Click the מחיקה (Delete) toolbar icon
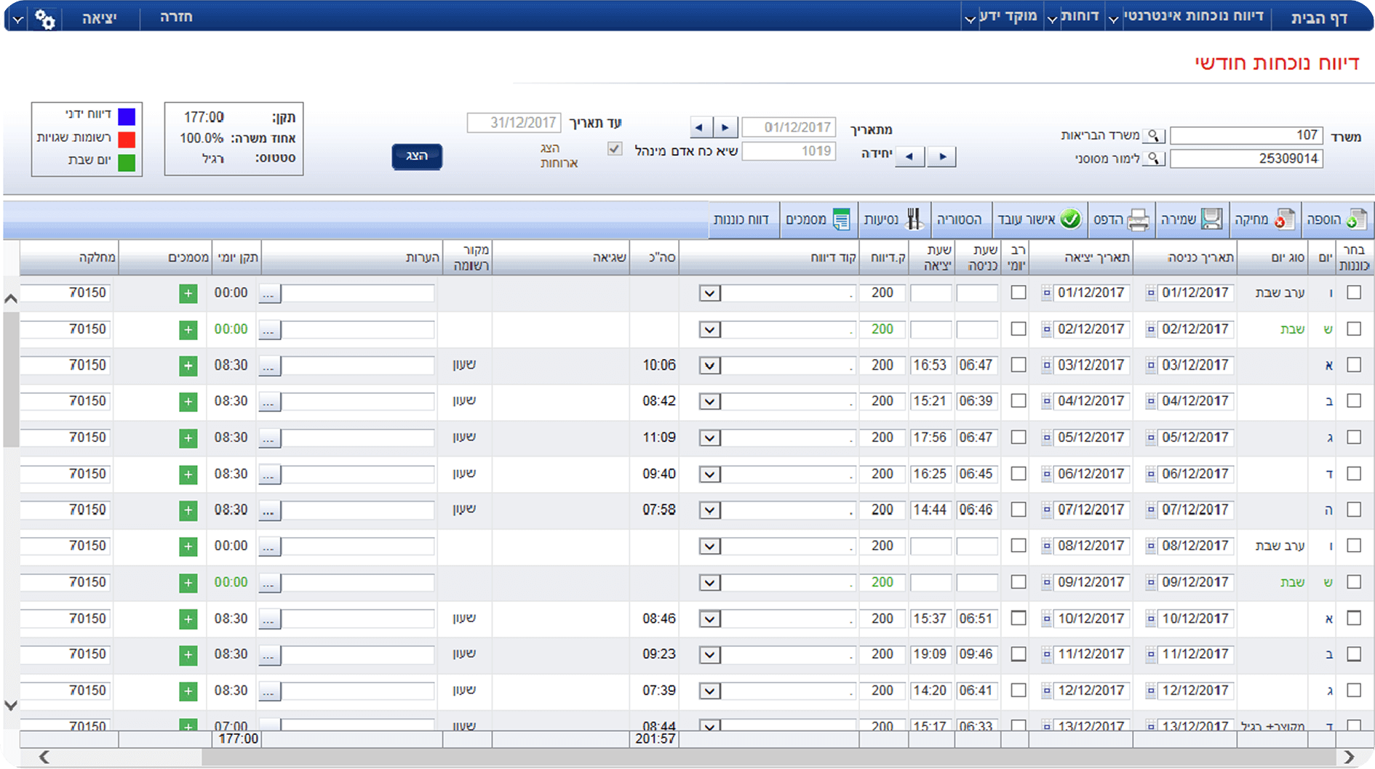This screenshot has width=1375, height=769. [1285, 220]
